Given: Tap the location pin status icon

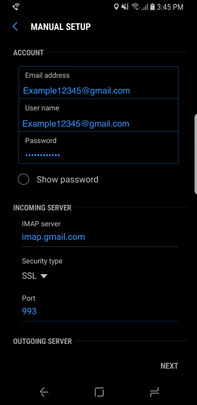Looking at the screenshot, I should (x=116, y=7).
